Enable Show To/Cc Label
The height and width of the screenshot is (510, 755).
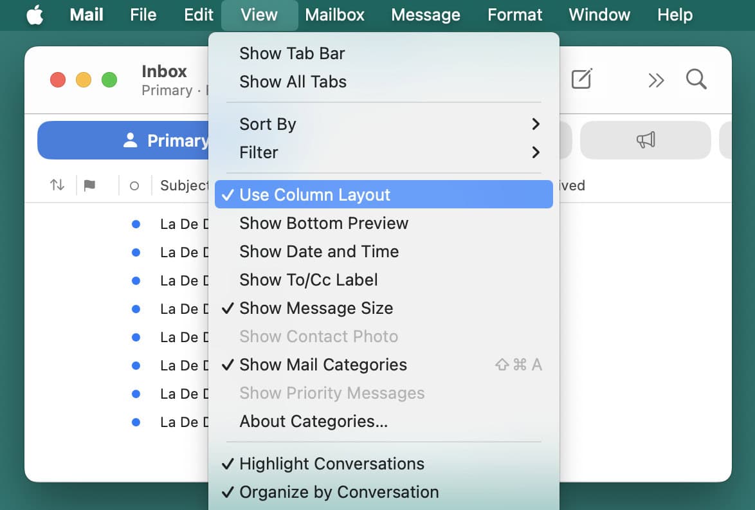coord(384,280)
